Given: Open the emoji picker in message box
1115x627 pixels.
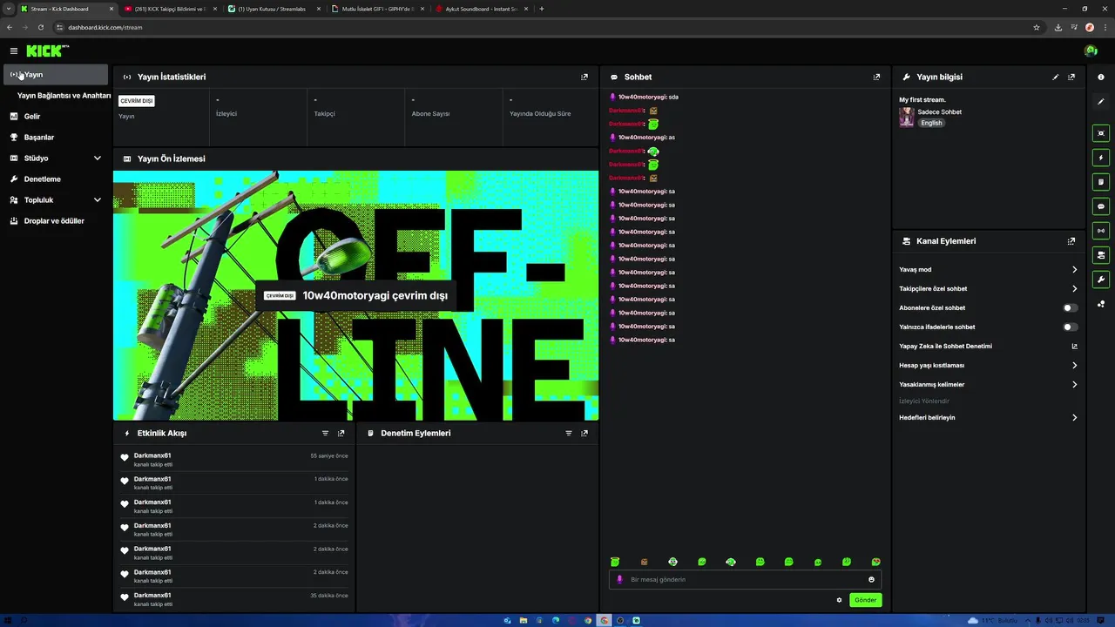Looking at the screenshot, I should (871, 580).
